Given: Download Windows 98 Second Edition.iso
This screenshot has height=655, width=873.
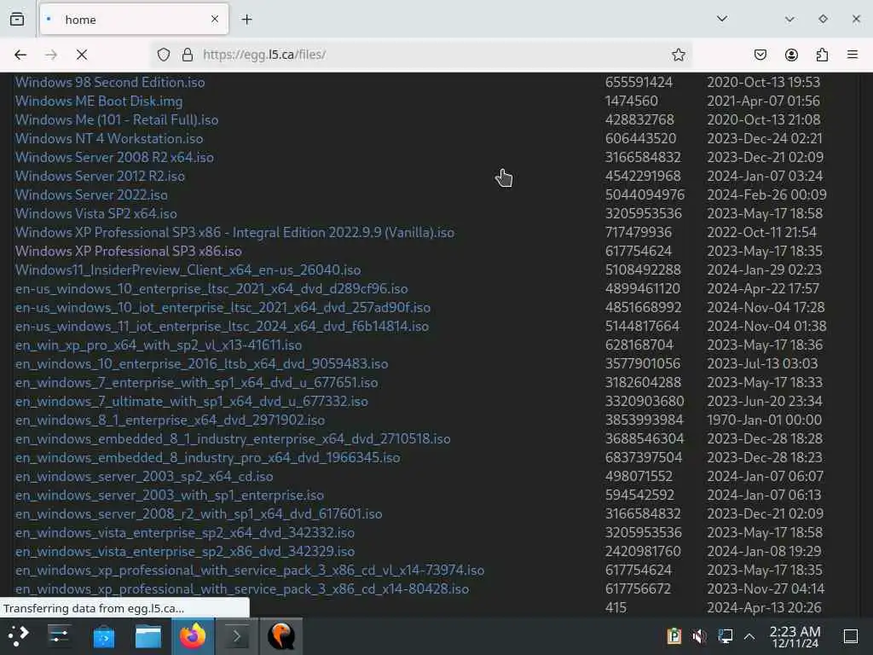Looking at the screenshot, I should [110, 83].
